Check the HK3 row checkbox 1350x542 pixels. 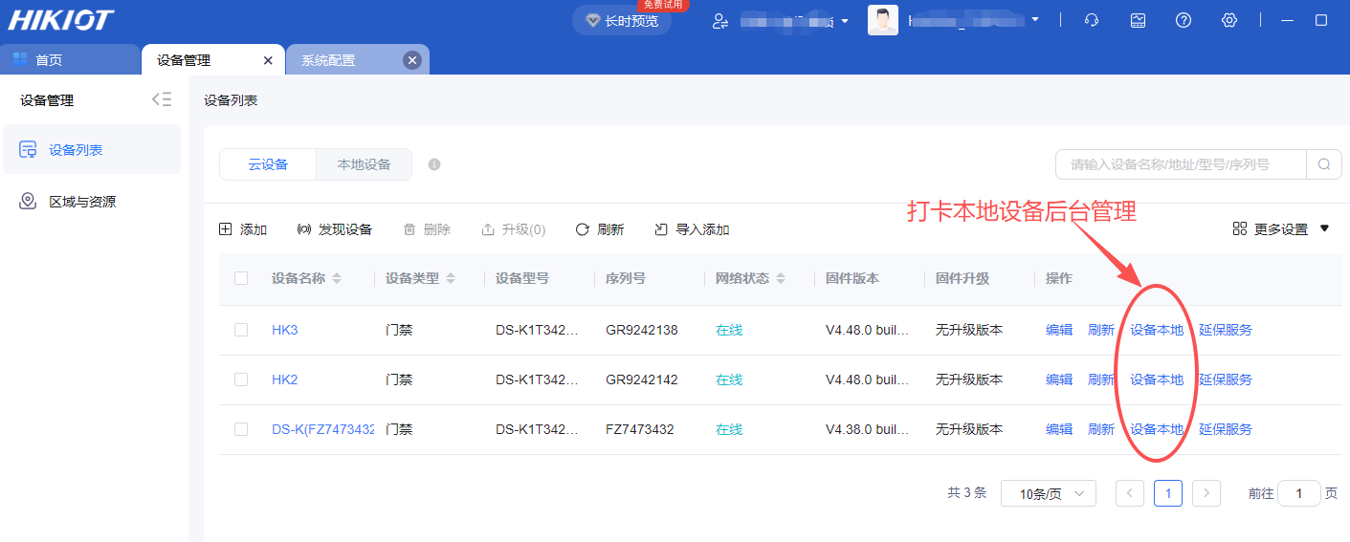pyautogui.click(x=241, y=330)
